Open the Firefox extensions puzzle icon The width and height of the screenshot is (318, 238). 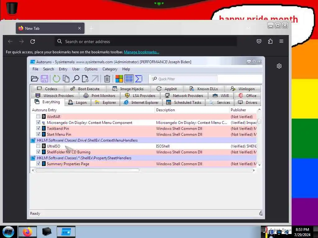tap(270, 41)
